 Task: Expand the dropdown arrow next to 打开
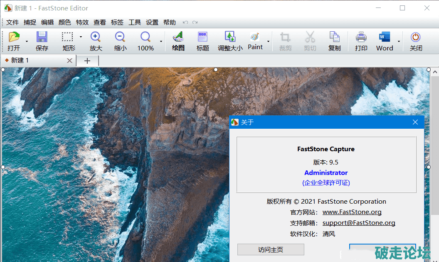point(27,41)
